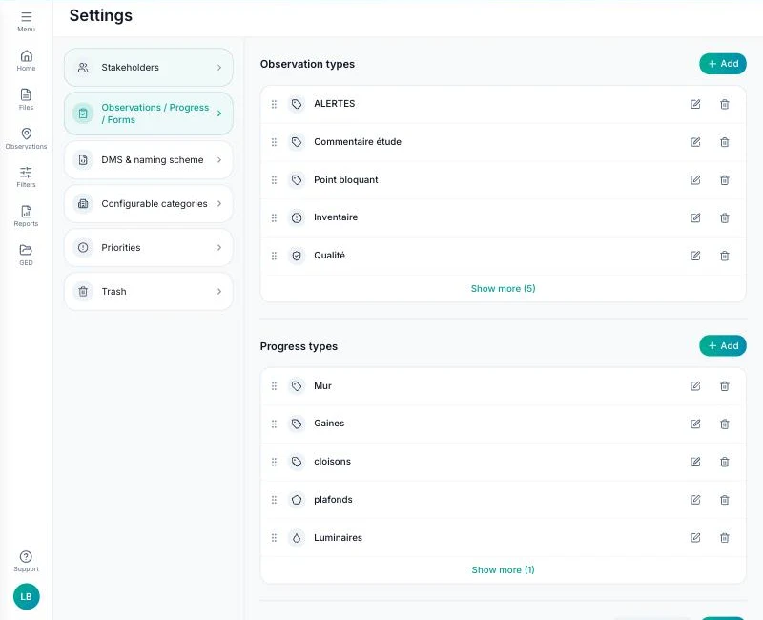Edit the Luminaires progress type
Viewport: 763px width, 620px height.
(x=695, y=538)
